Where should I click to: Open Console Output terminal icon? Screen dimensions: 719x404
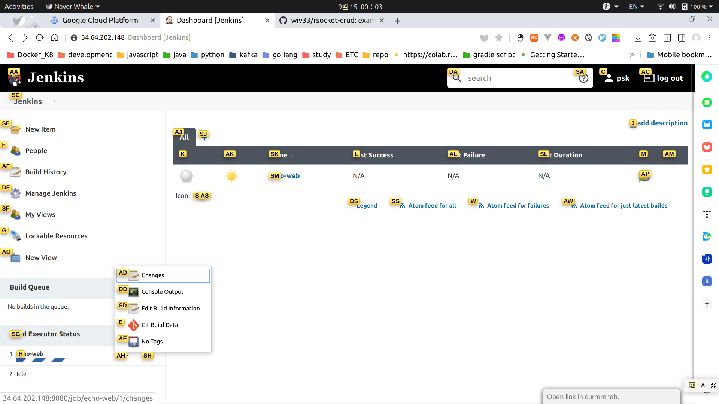(133, 292)
